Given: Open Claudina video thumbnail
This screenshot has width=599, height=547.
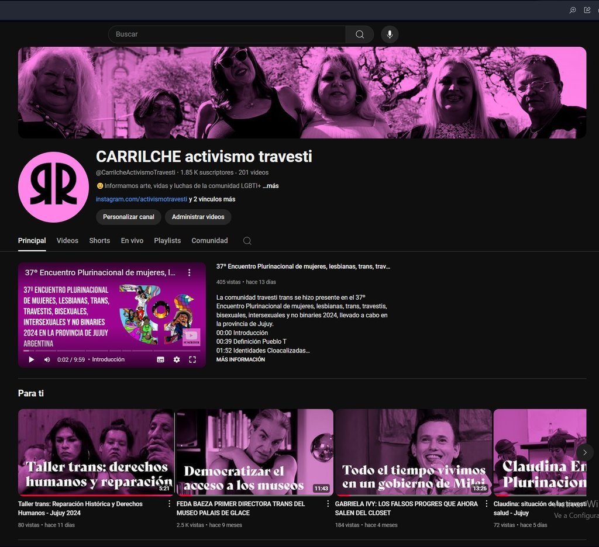Looking at the screenshot, I should 540,452.
